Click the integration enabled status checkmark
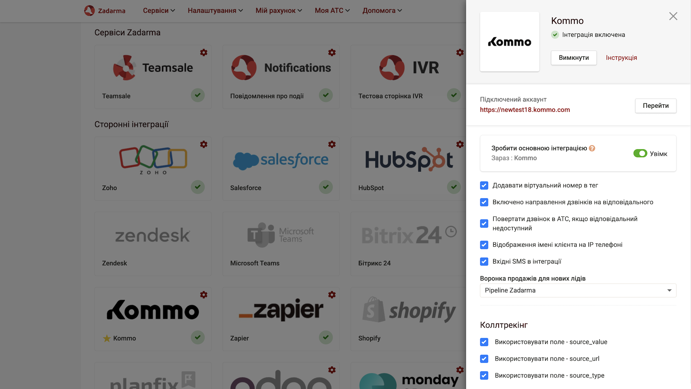The width and height of the screenshot is (691, 389). tap(555, 35)
